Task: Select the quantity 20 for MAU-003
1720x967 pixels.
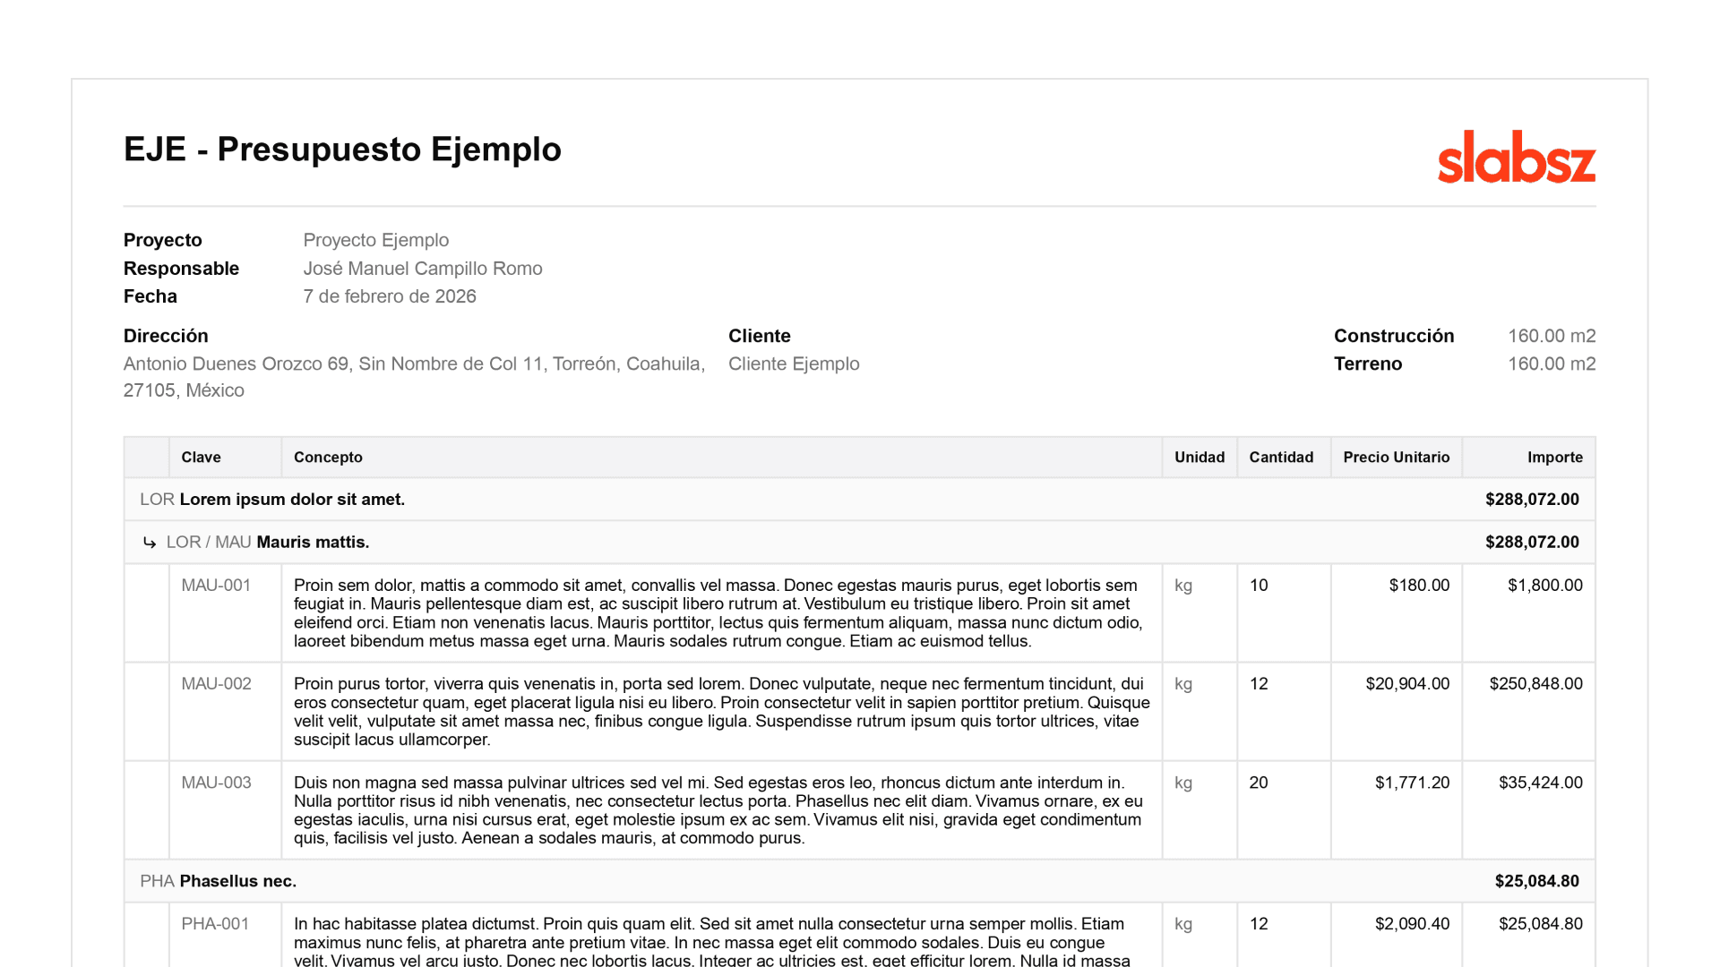Action: coord(1258,782)
